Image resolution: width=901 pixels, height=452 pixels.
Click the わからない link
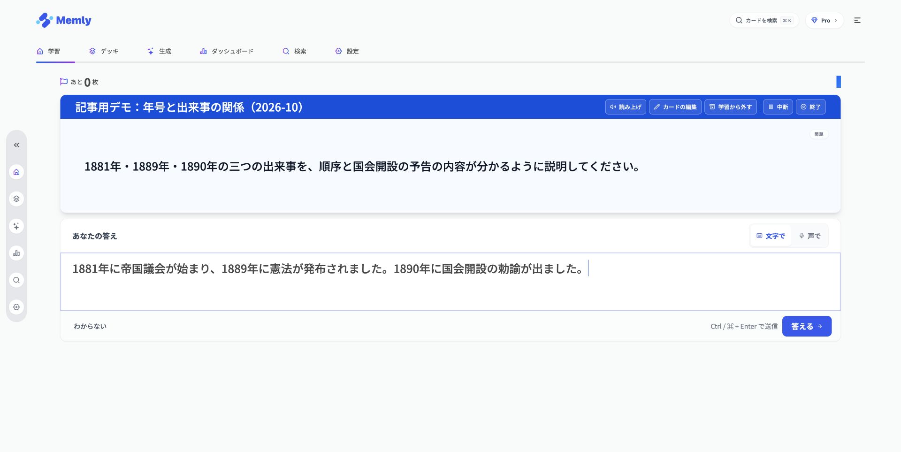pyautogui.click(x=90, y=326)
